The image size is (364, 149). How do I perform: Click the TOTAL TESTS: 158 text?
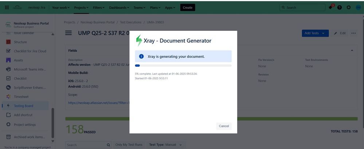344,131
